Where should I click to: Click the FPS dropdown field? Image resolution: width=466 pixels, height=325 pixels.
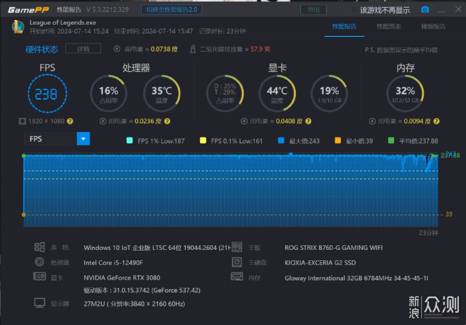pyautogui.click(x=57, y=139)
